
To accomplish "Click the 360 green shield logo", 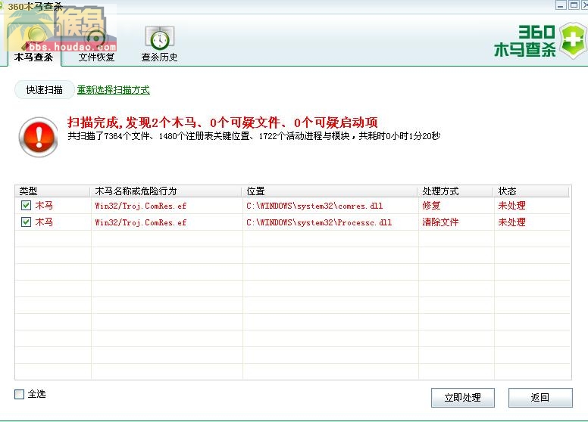I will coord(573,40).
